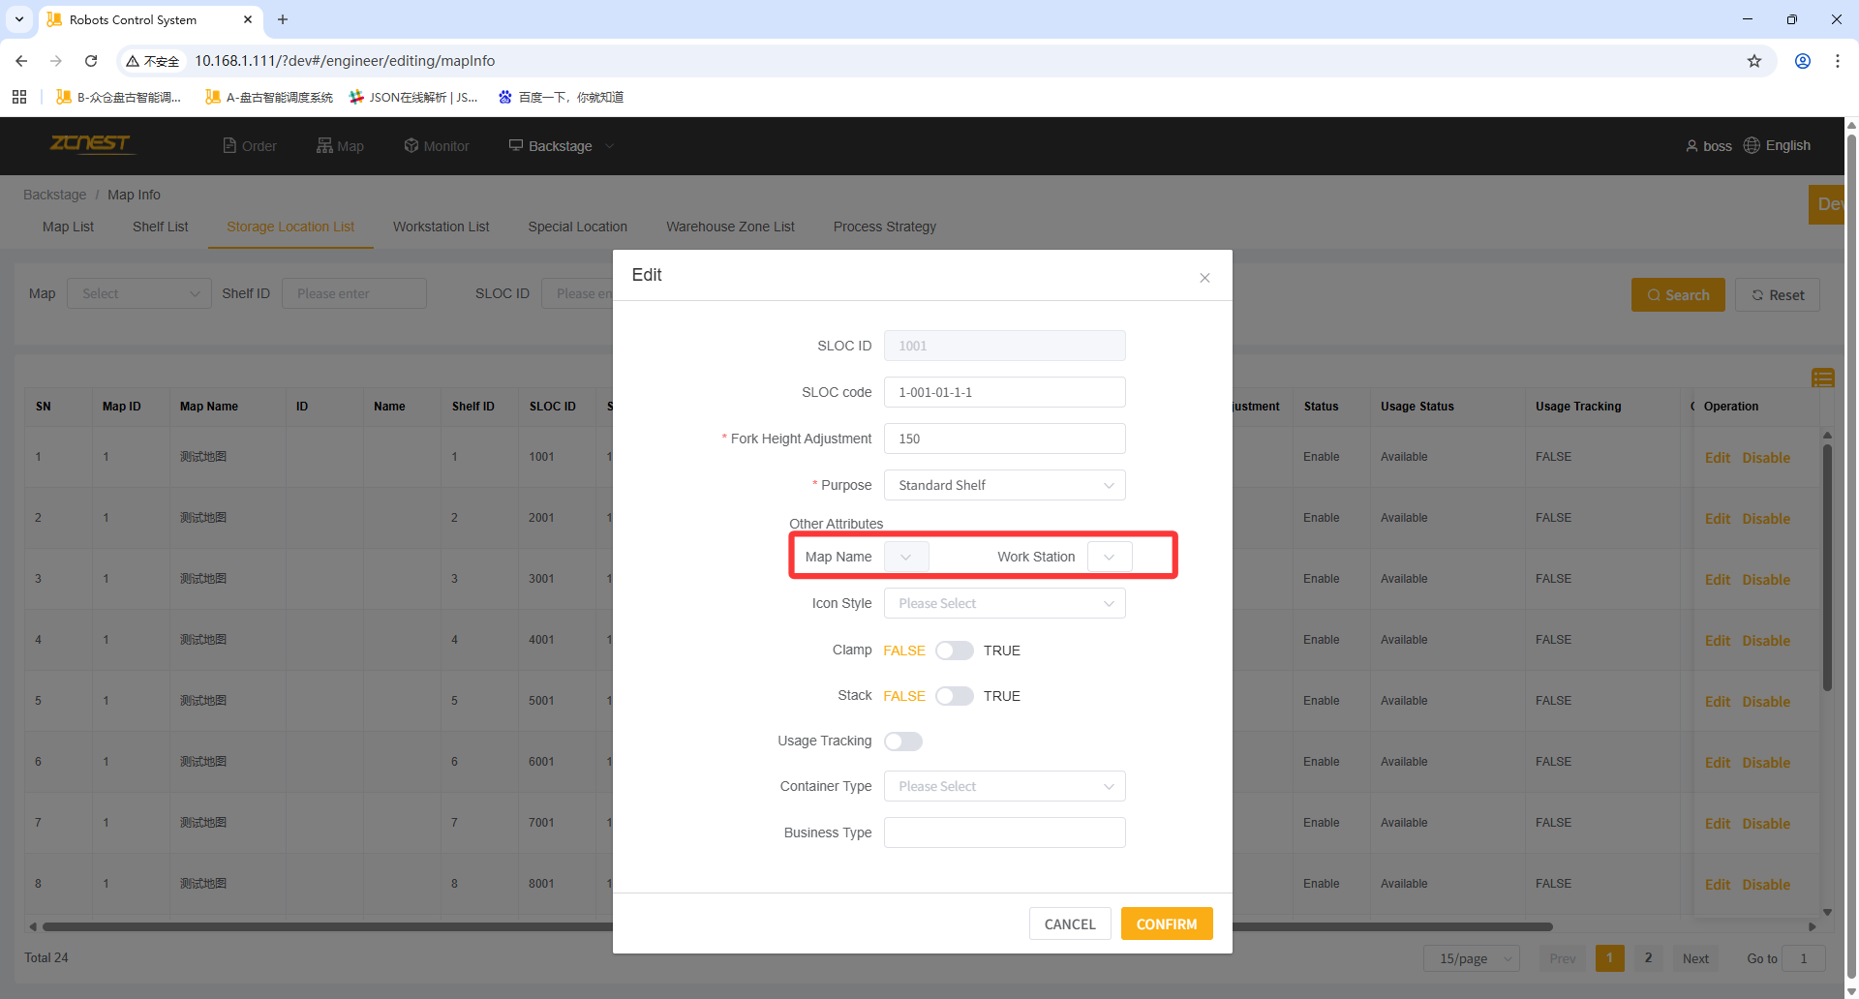Reload the page in browser
The height and width of the screenshot is (999, 1859).
[x=91, y=61]
